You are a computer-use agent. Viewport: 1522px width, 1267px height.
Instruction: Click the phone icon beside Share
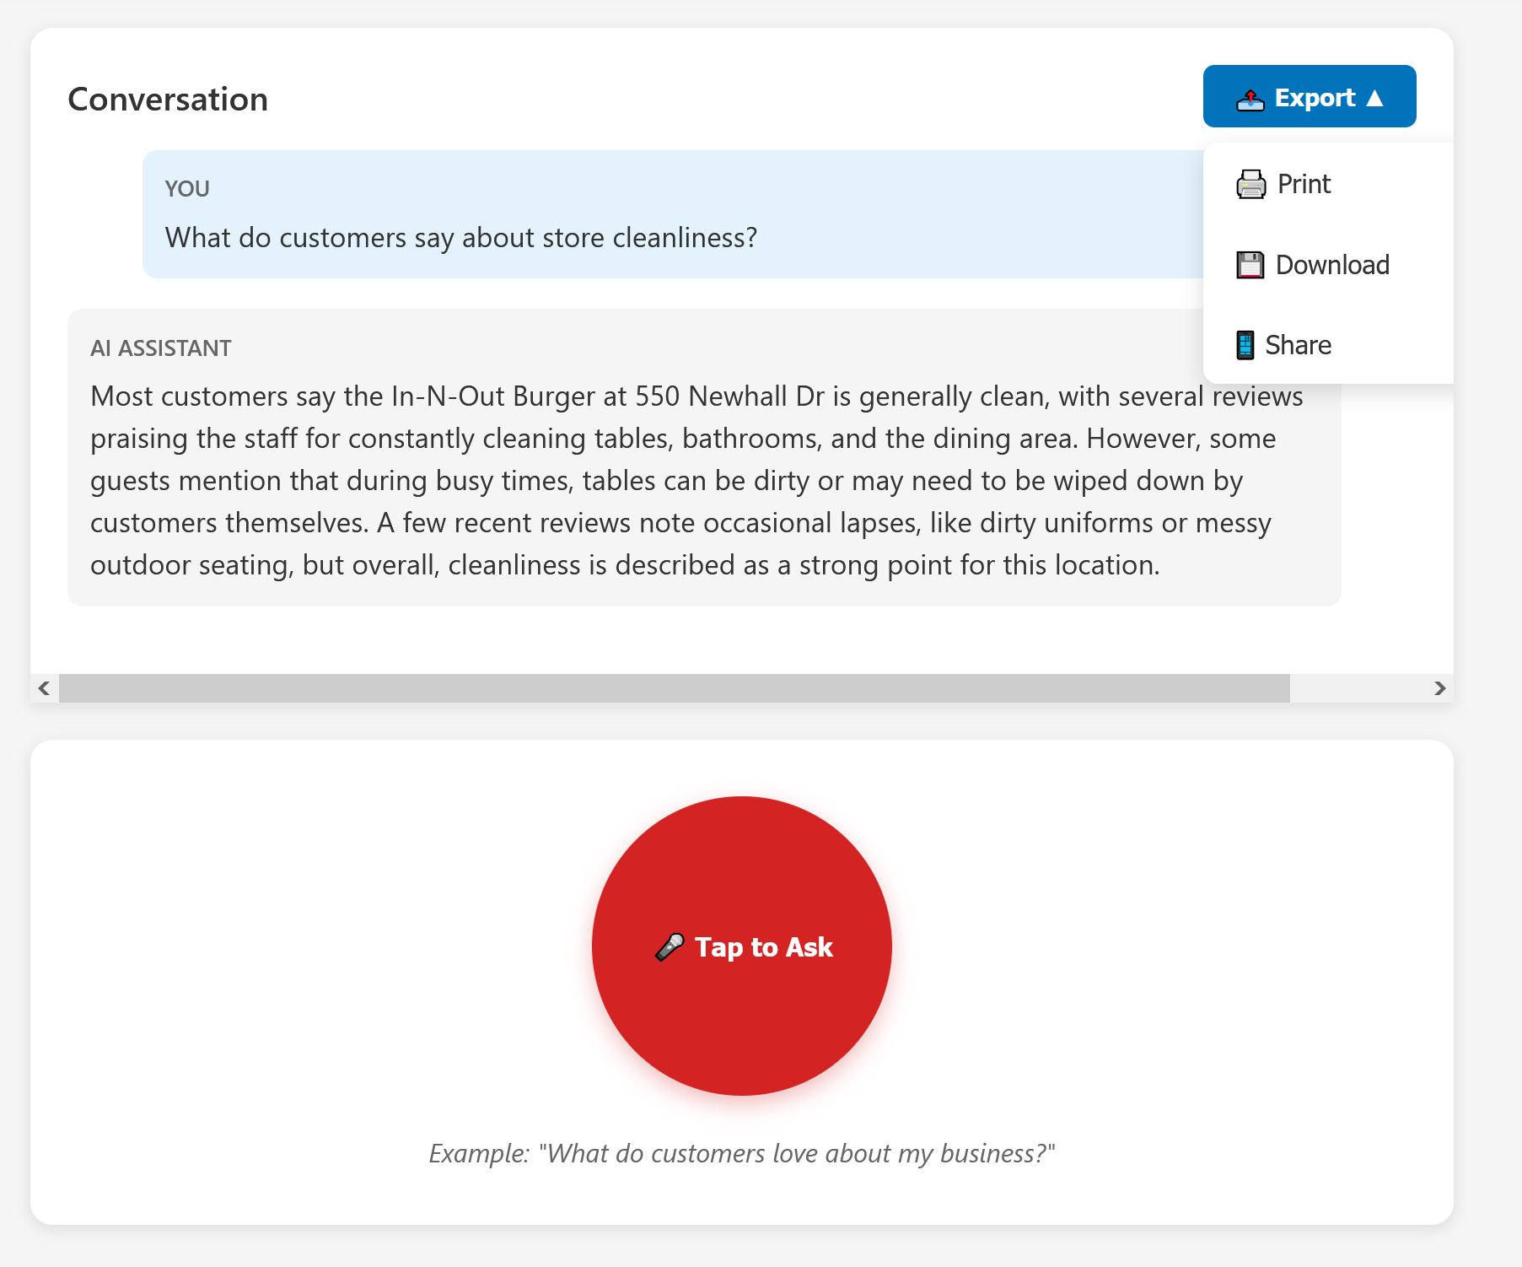(1245, 345)
